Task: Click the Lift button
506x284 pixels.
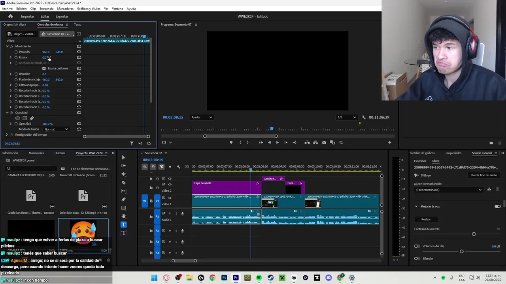Action: pyautogui.click(x=307, y=142)
